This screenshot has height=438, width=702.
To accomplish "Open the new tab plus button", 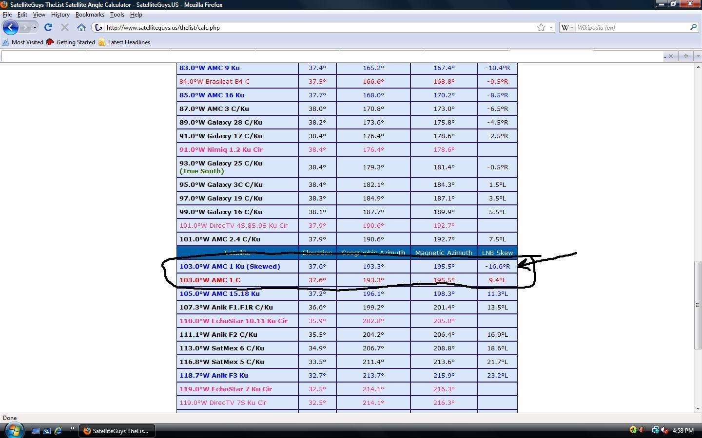I will coord(685,56).
